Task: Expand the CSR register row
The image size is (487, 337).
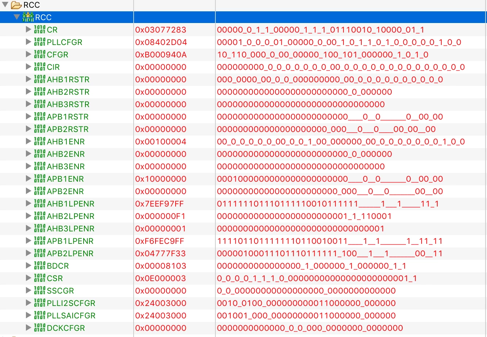Action: [28, 278]
